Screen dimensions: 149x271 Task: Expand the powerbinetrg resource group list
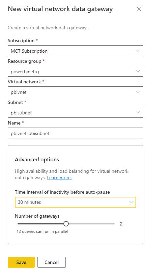tap(76, 71)
